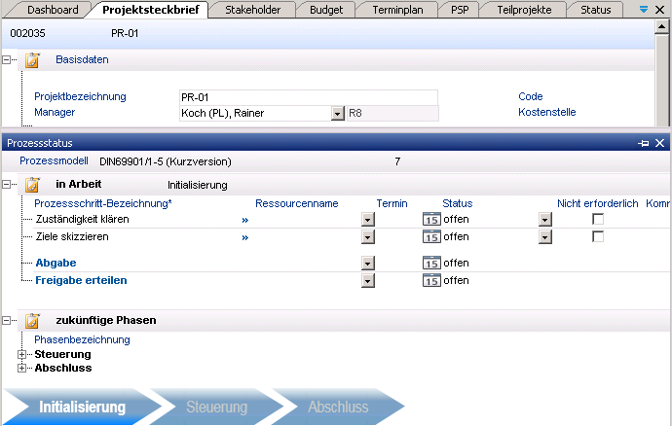Open calendar icon in Abgabe row

431,263
